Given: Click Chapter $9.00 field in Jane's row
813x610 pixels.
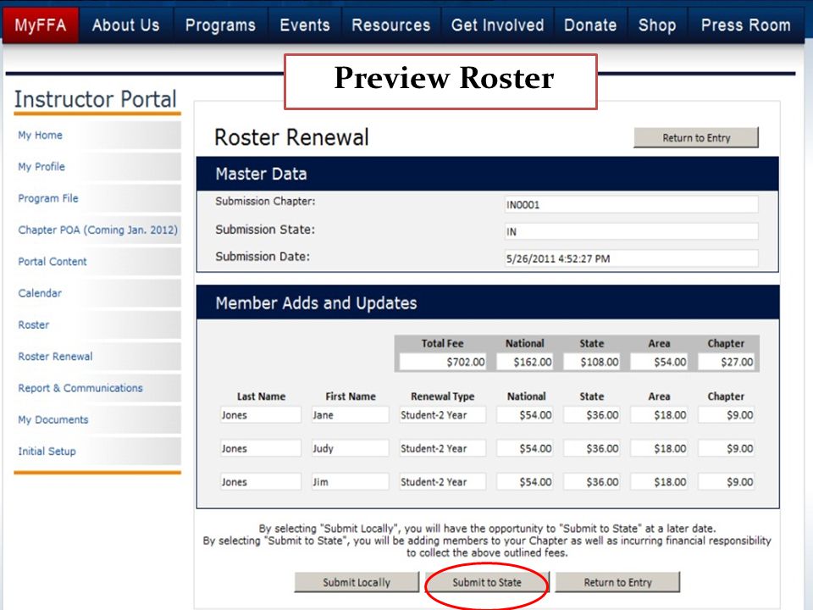Looking at the screenshot, I should [726, 415].
